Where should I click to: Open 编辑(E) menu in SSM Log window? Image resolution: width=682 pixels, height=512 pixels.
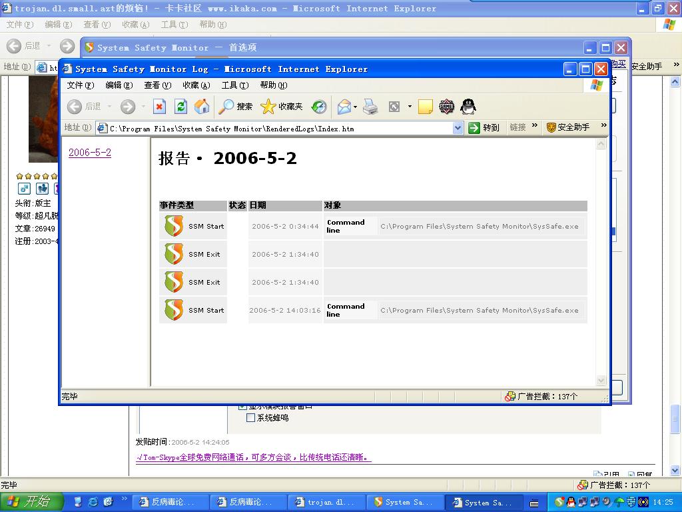pyautogui.click(x=119, y=85)
